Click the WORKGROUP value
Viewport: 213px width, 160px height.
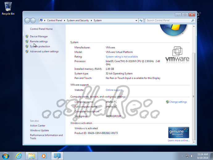pyautogui.click(x=113, y=116)
